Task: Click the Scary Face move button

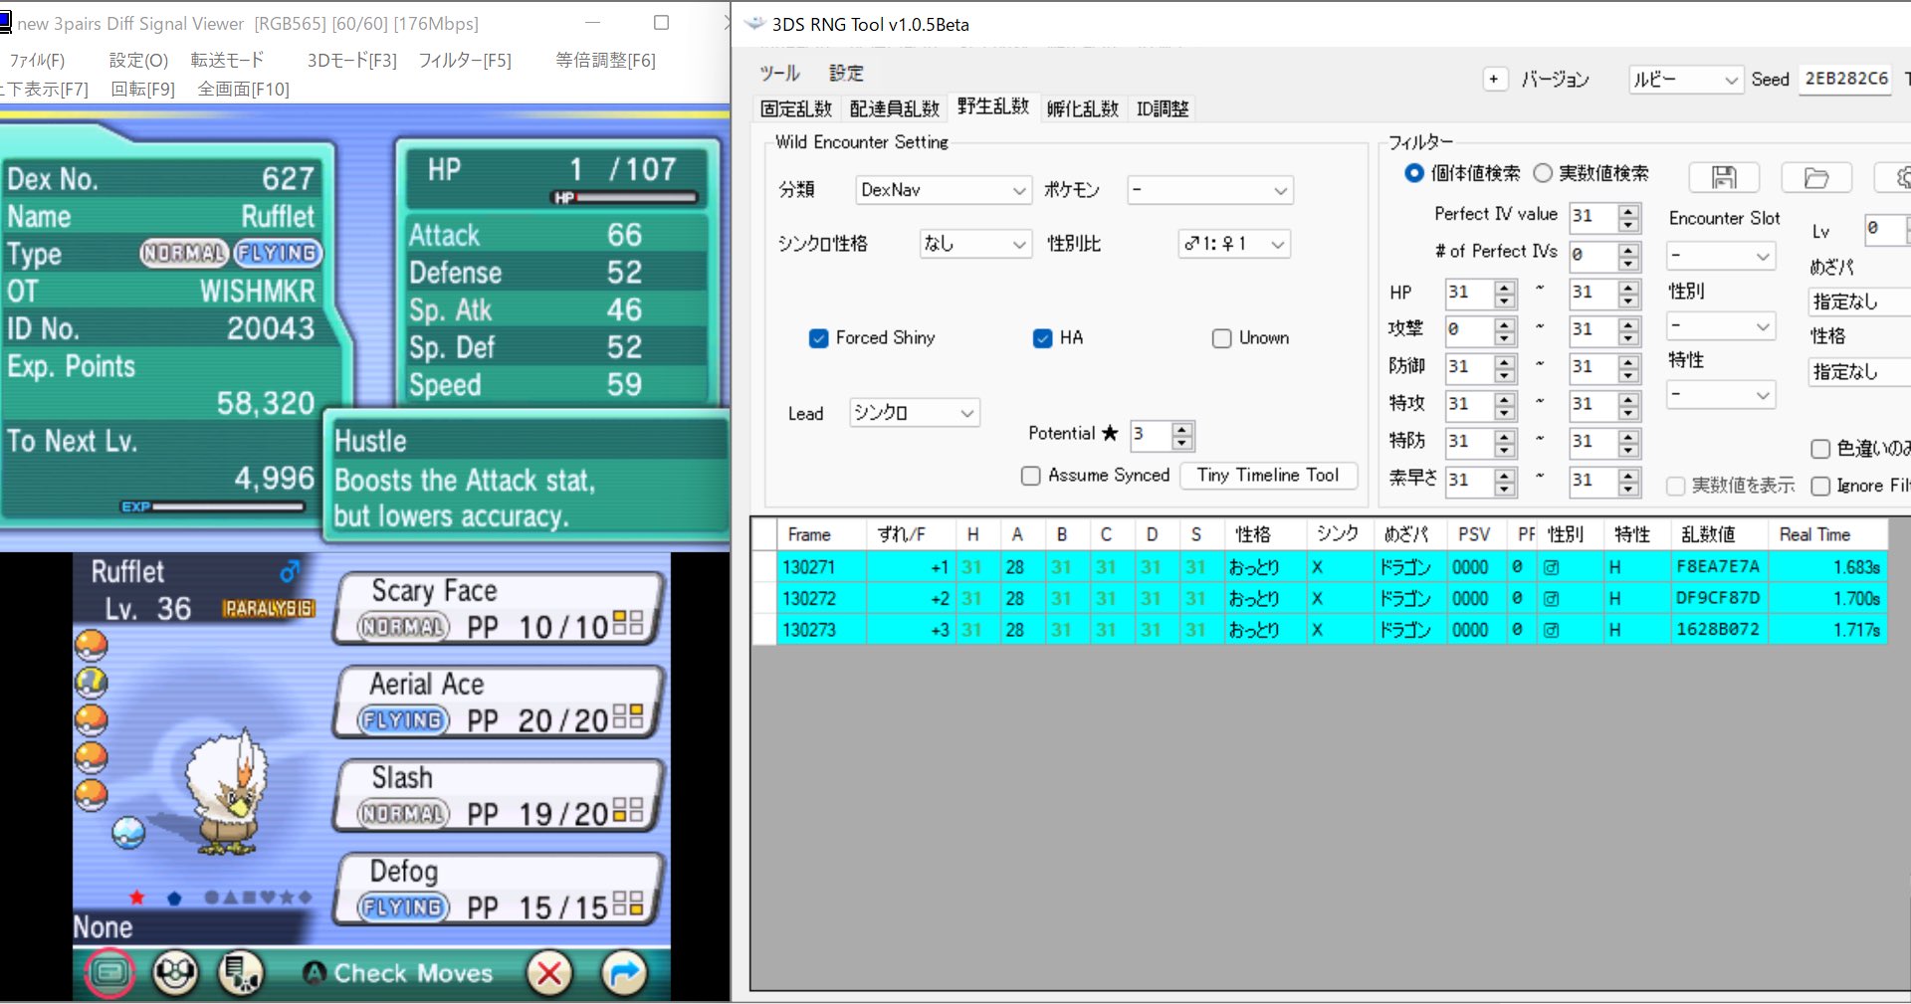Action: pyautogui.click(x=499, y=608)
